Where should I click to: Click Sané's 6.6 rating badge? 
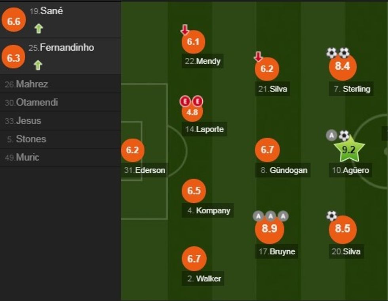[x=14, y=21]
